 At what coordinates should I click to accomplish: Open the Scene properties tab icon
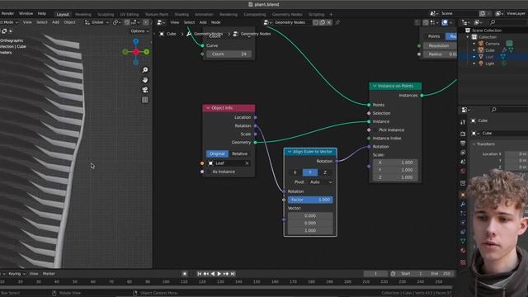point(463,162)
